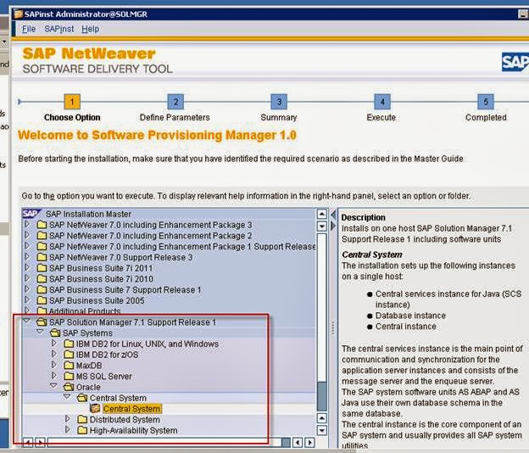Viewport: 529px width, 453px height.
Task: Expand IBM DB2 for z/OS arrow
Action: click(54, 354)
